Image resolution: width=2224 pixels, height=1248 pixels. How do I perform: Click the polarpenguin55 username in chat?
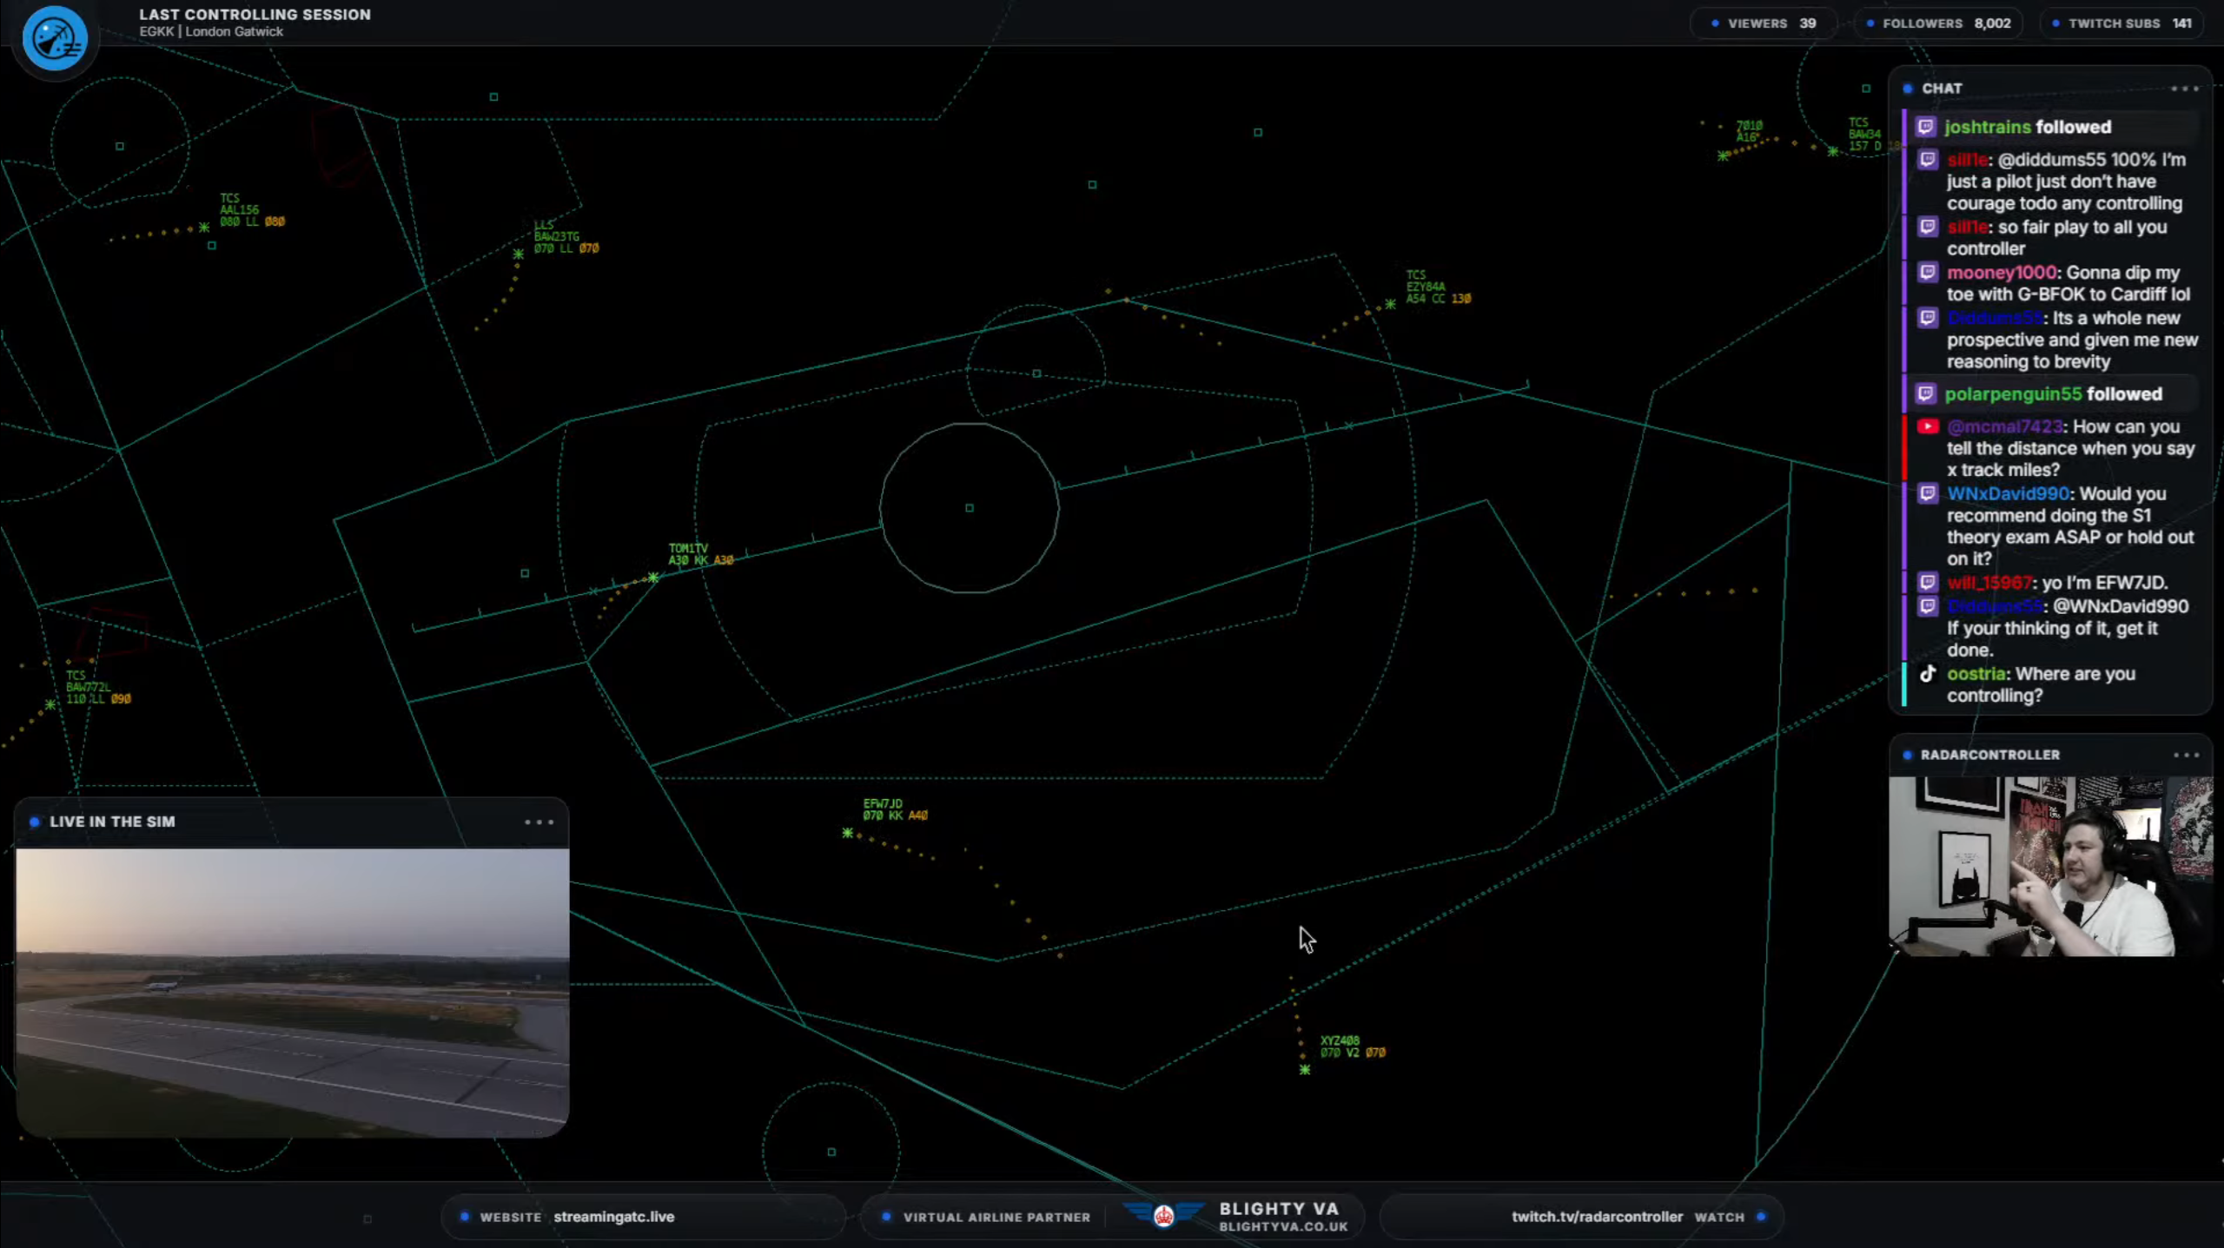coord(2013,394)
